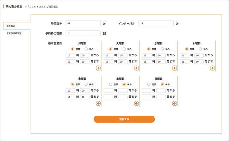Open the 基本設定 tab
This screenshot has width=229, height=141.
coord(16,26)
